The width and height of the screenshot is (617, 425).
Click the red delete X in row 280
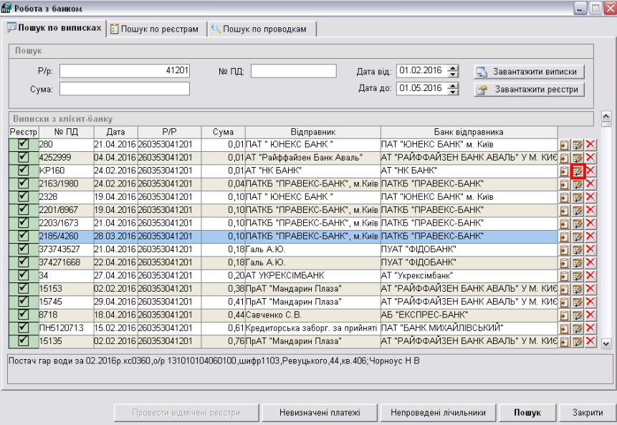click(x=590, y=145)
